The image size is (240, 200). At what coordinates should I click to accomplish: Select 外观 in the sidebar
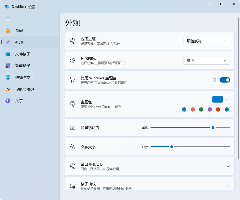[x=30, y=42]
